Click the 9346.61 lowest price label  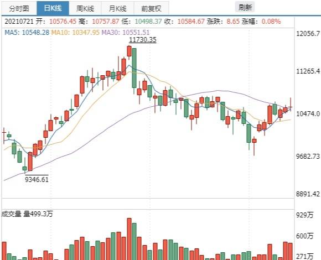37,179
